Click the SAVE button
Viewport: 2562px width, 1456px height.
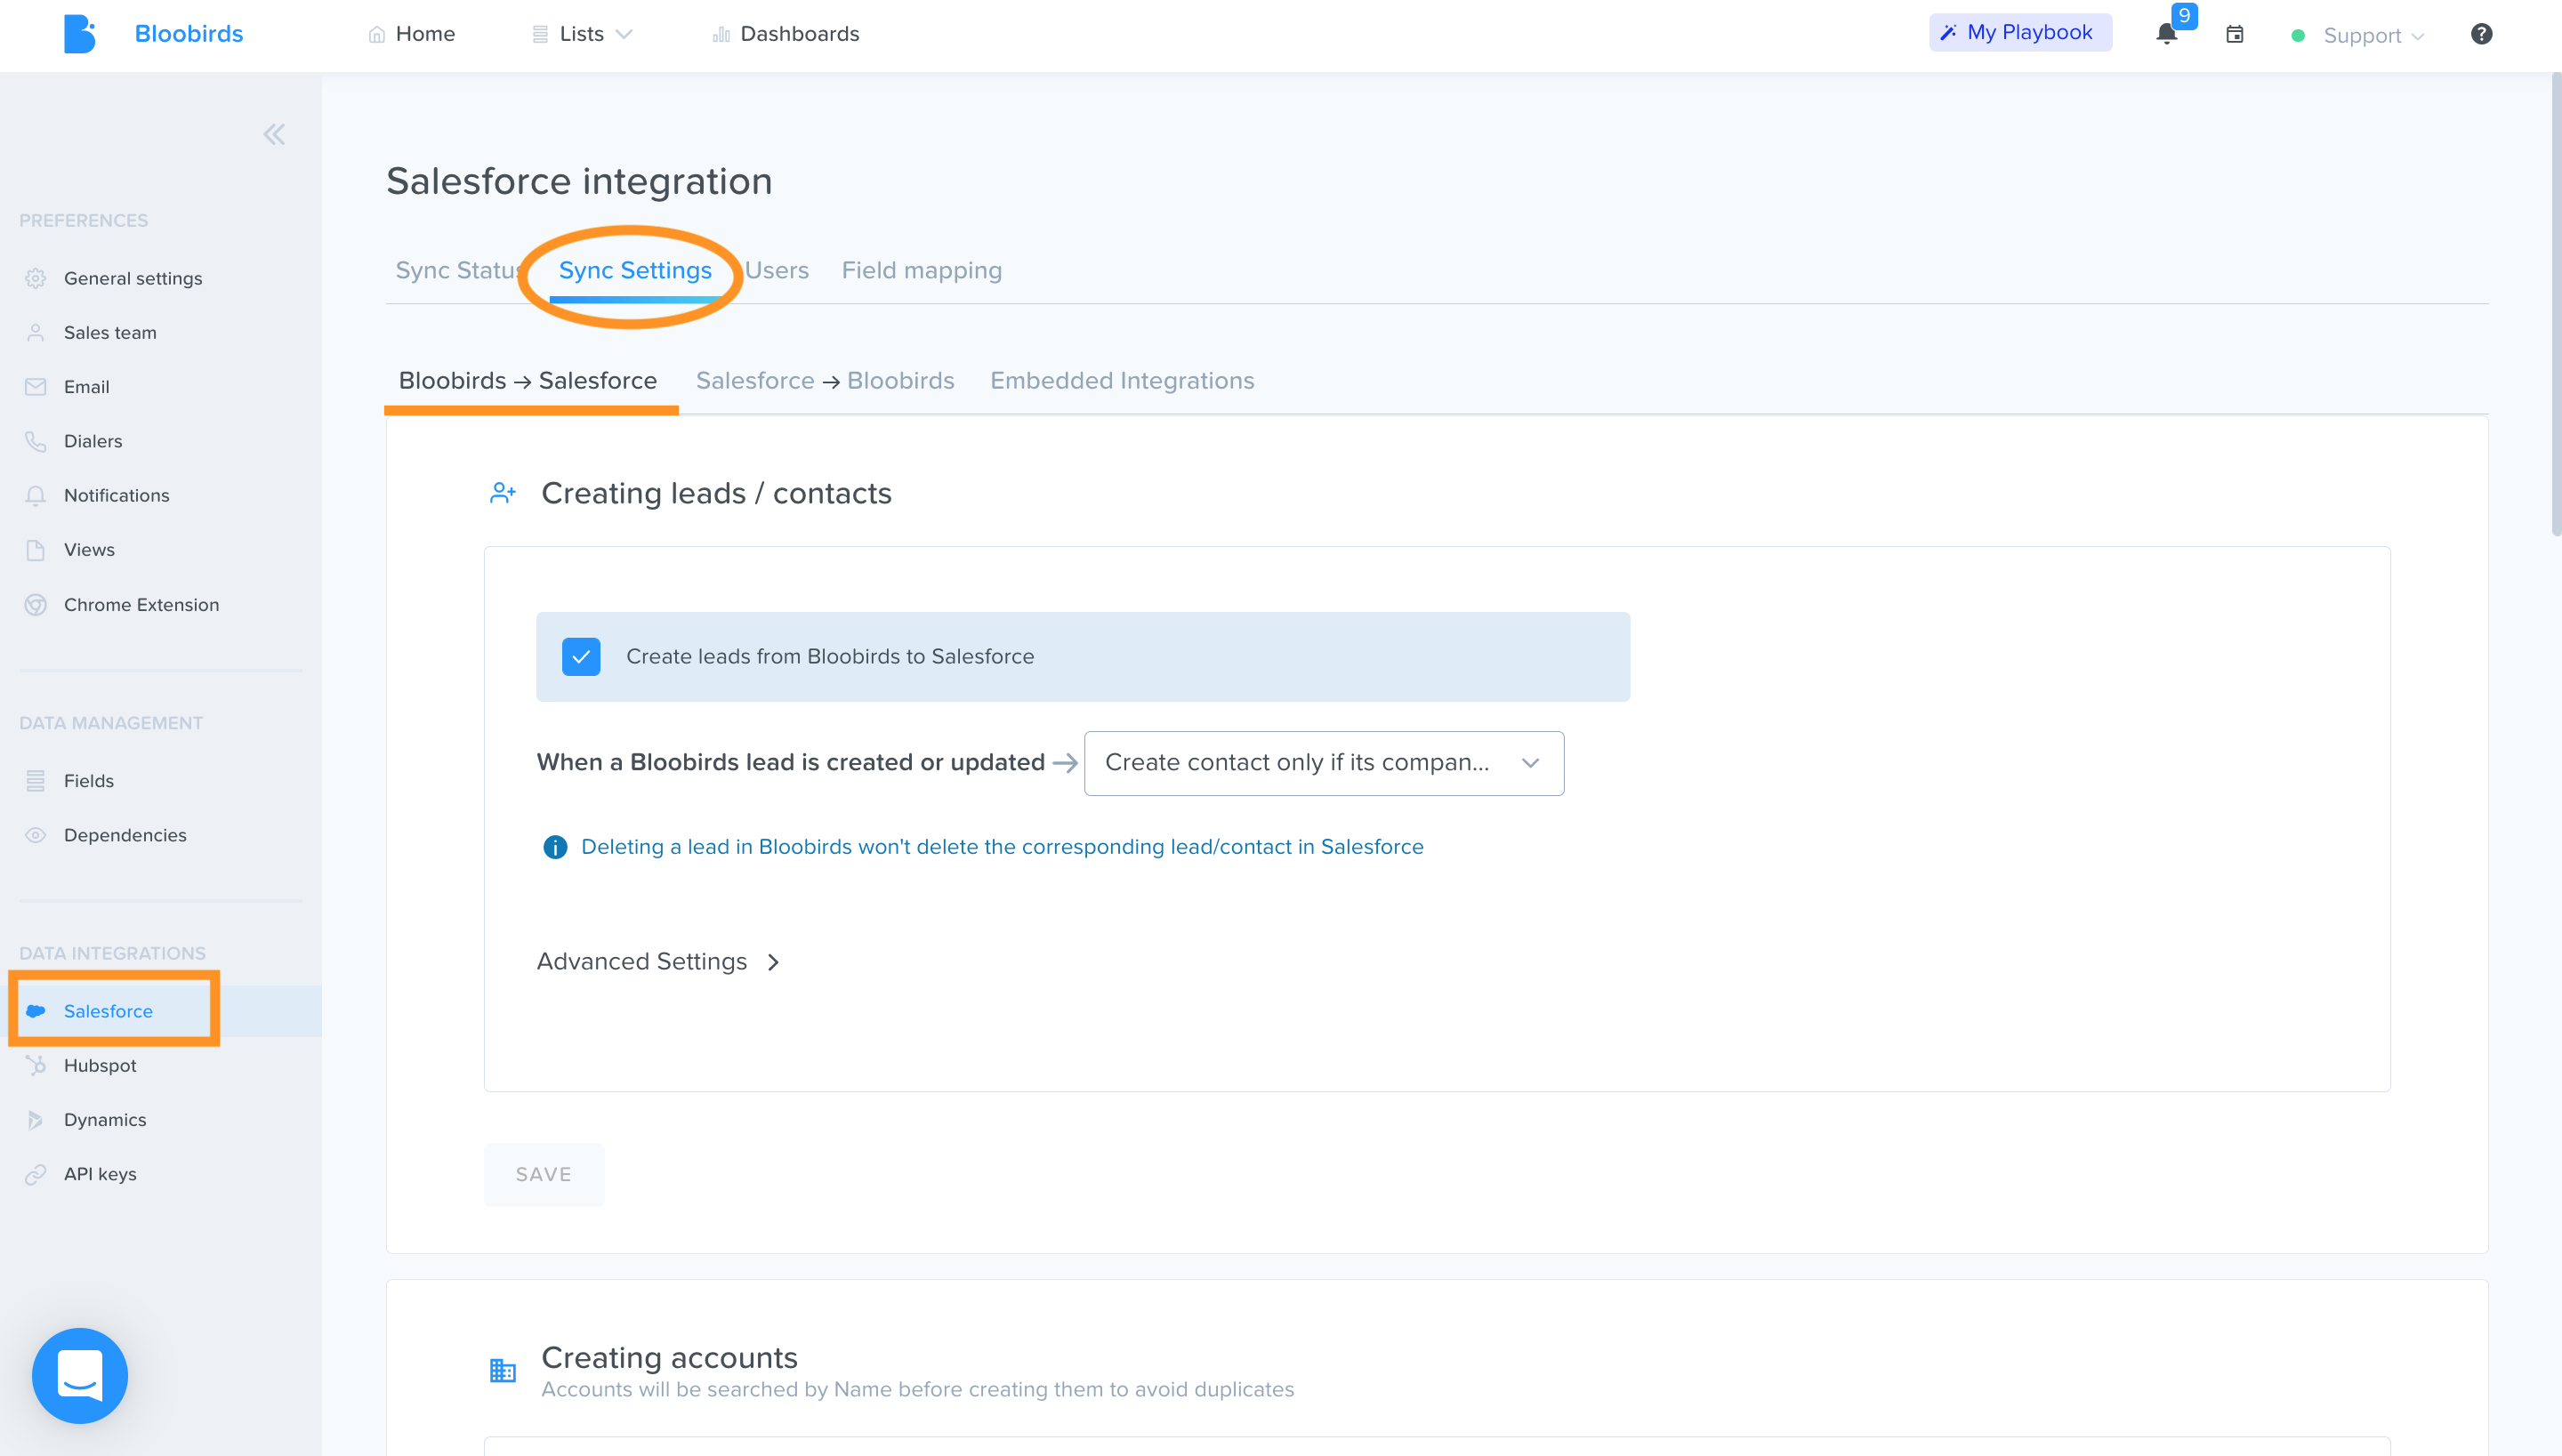[x=544, y=1175]
